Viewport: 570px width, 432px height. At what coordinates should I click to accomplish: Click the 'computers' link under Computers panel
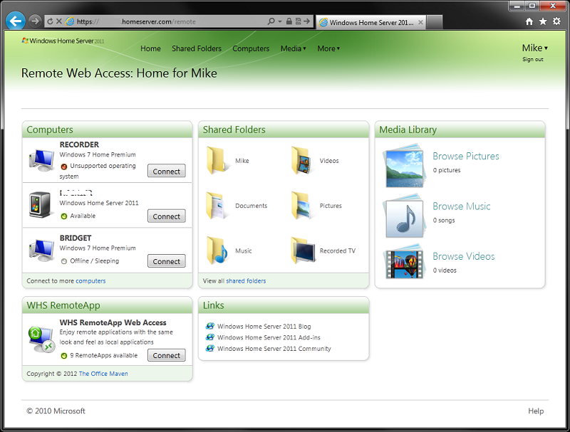[90, 280]
